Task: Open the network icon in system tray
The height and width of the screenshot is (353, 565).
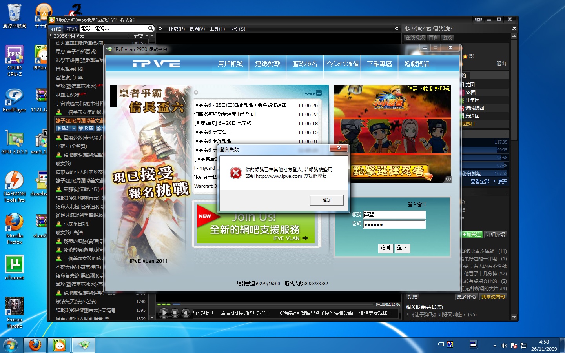Action: tap(523, 346)
